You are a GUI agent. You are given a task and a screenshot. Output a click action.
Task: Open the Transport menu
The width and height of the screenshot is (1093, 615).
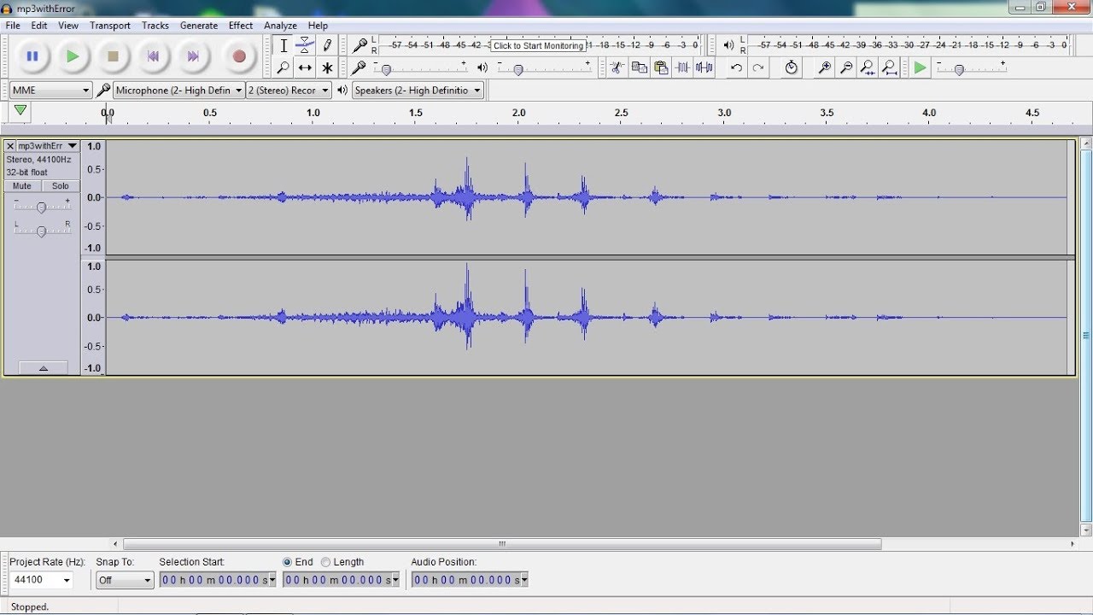point(110,26)
